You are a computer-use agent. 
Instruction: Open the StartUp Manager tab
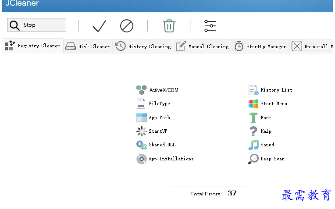[x=260, y=46]
